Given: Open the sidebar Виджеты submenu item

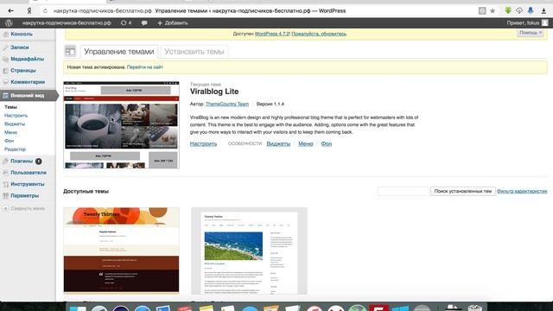Looking at the screenshot, I should pyautogui.click(x=15, y=124).
